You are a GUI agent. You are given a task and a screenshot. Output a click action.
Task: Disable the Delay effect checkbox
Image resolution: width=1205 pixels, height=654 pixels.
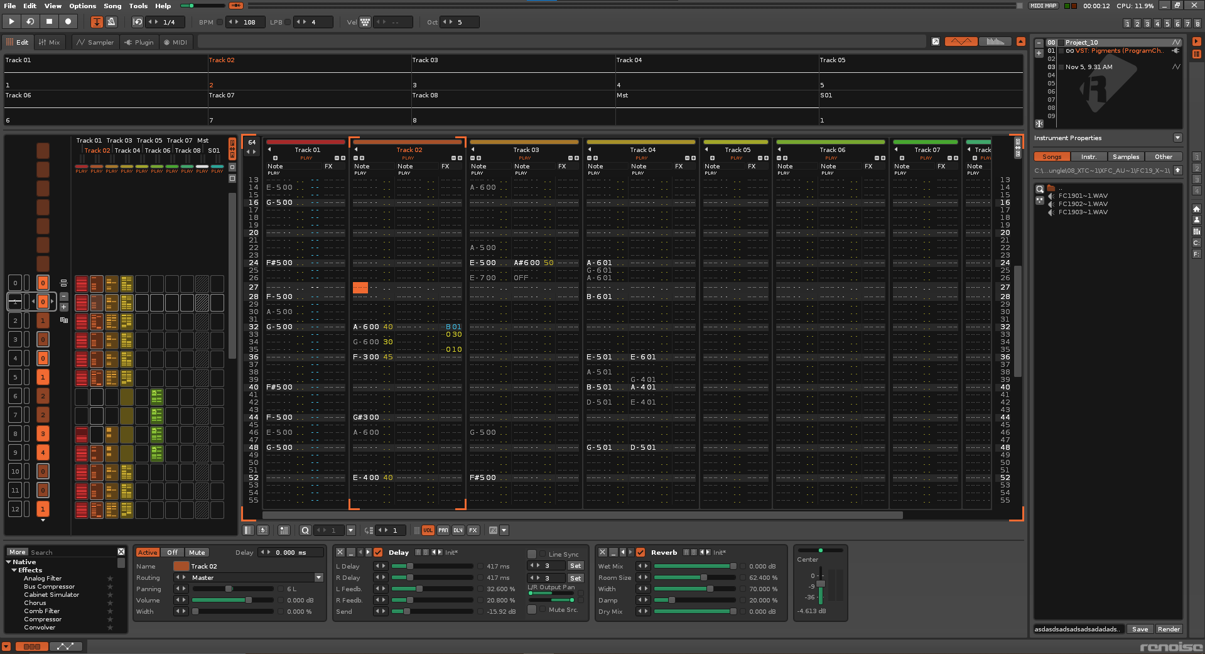[378, 552]
